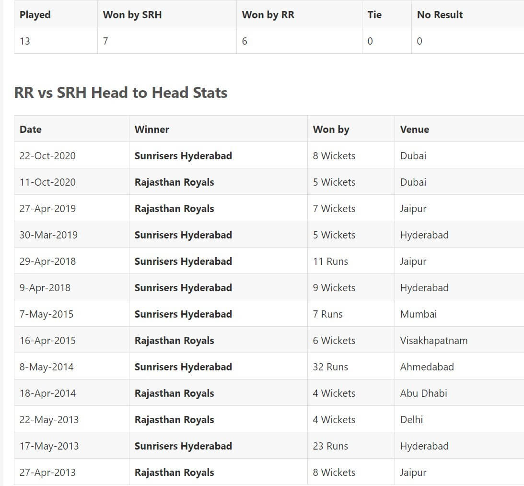Click the date 9-Apr-2018
The height and width of the screenshot is (486, 524).
[45, 288]
